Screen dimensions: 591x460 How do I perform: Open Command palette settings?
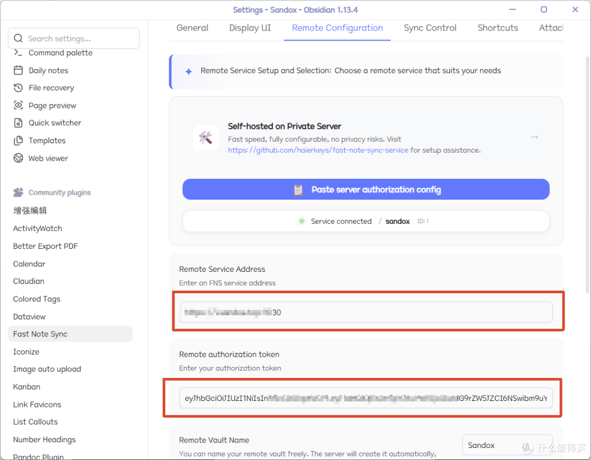coord(60,53)
